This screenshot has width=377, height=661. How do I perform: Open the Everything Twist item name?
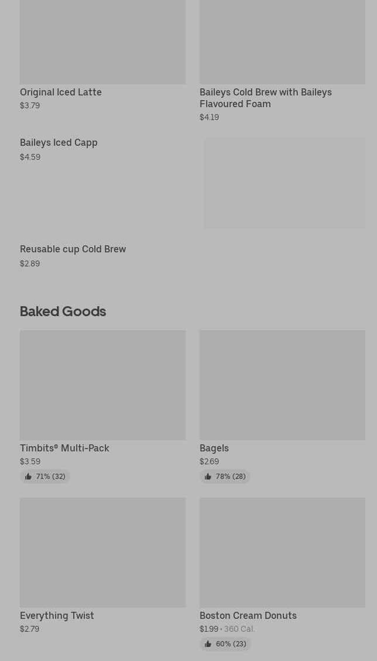coord(57,615)
